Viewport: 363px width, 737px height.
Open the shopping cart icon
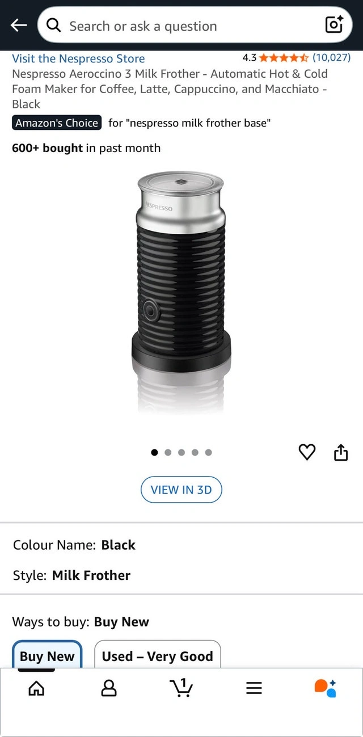(x=181, y=688)
